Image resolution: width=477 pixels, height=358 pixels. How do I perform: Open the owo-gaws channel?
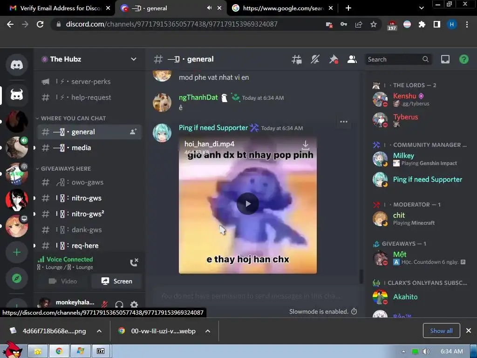[x=89, y=182]
